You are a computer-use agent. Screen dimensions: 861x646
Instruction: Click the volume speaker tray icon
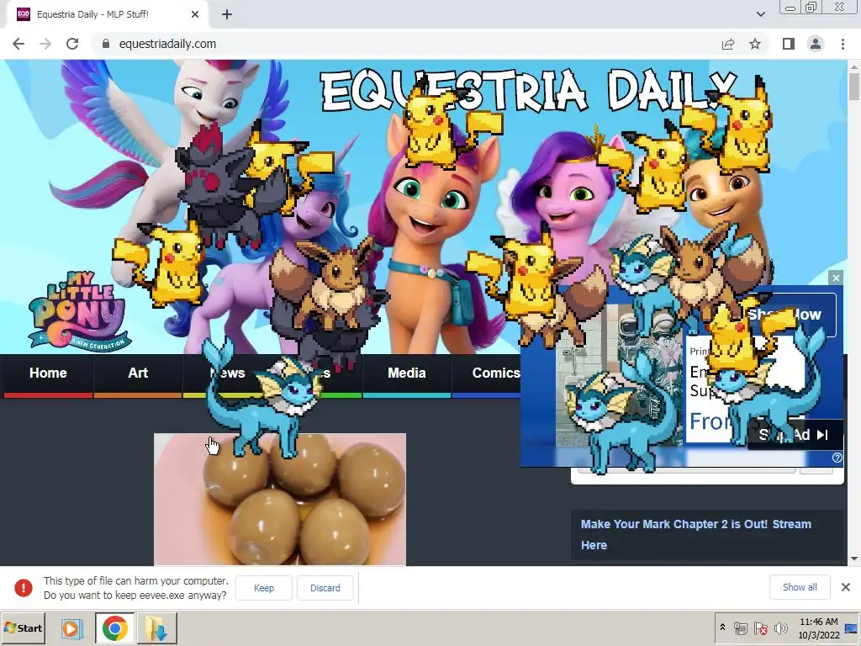780,628
